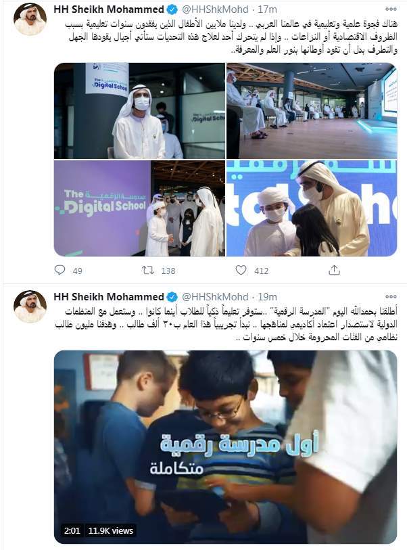Open the more options menu on the 17m tweet
This screenshot has width=407, height=550.
(x=391, y=9)
